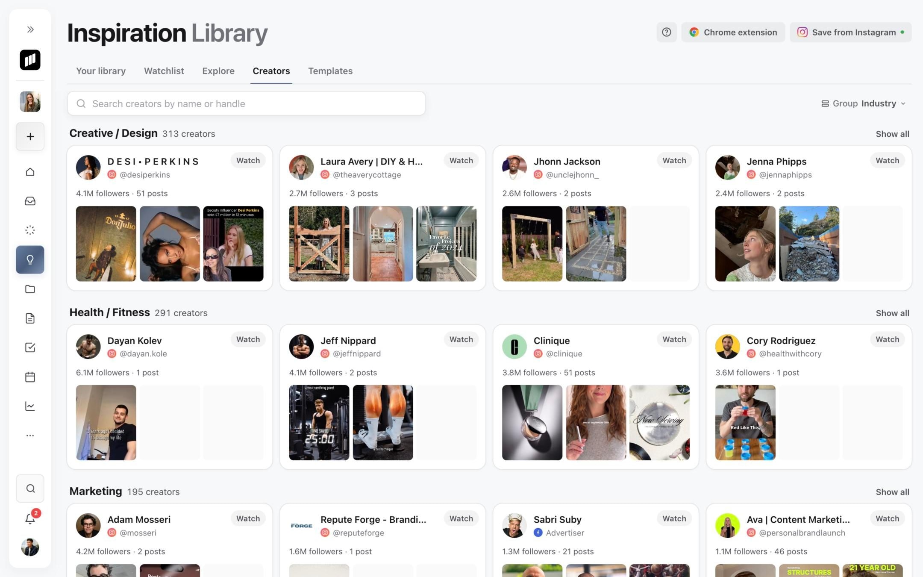Open workspace profile avatar in sidebar

(x=30, y=102)
